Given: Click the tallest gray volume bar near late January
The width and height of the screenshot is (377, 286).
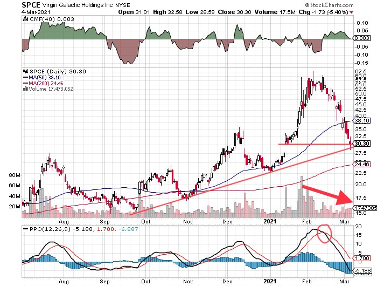Looking at the screenshot, I should [302, 196].
